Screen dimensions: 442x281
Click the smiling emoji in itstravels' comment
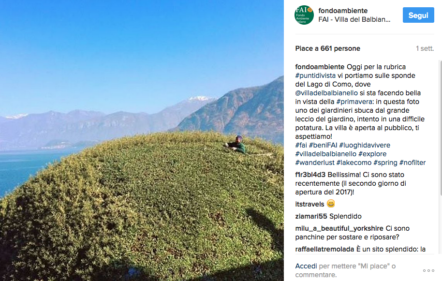(x=330, y=204)
